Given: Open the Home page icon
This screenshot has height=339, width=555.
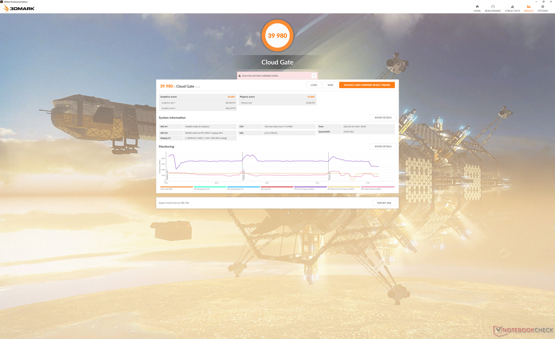Looking at the screenshot, I should 477,7.
